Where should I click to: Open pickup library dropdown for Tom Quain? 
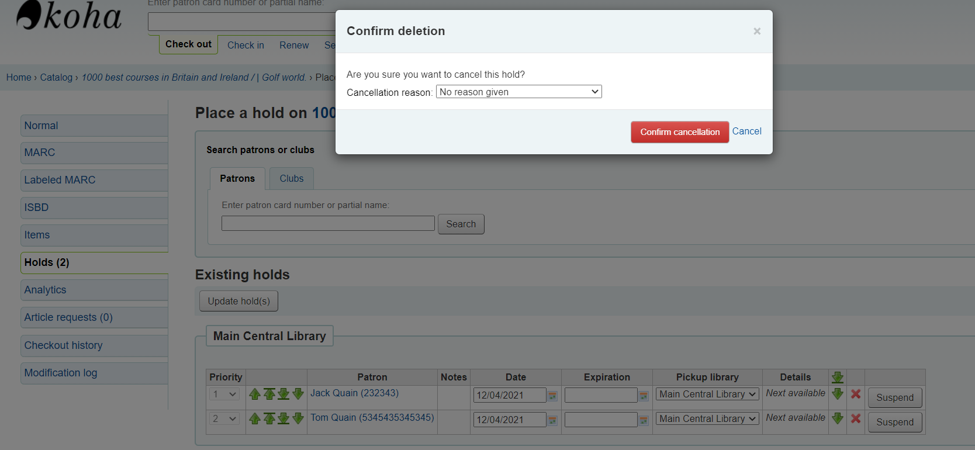(x=707, y=418)
